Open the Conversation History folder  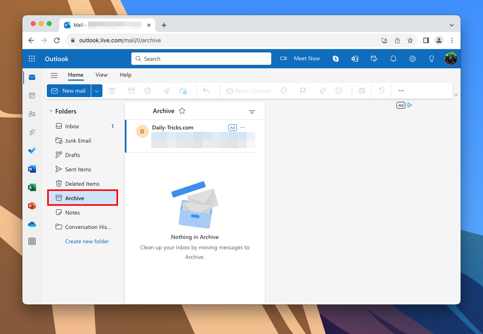(82, 227)
